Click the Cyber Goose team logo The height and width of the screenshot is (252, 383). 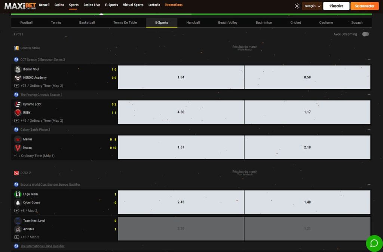point(18,203)
